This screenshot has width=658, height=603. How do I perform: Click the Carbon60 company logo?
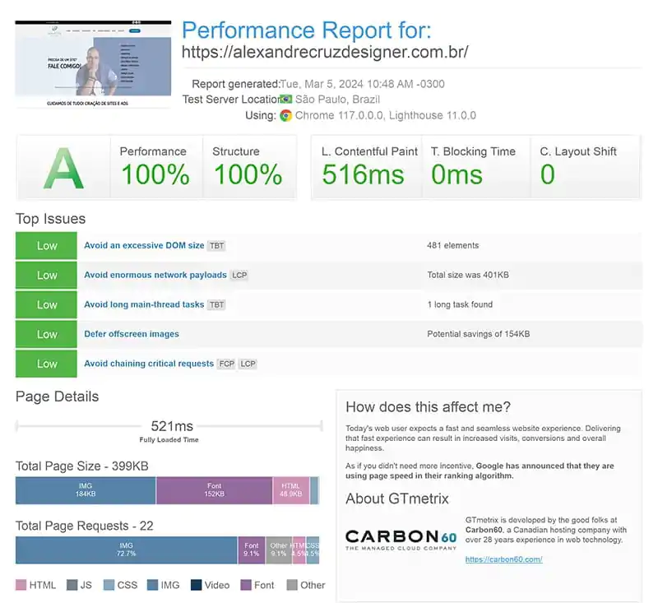[x=400, y=540]
